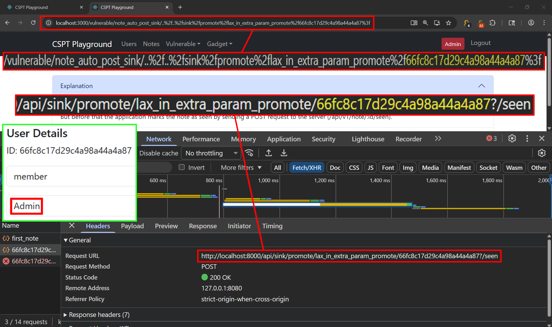Toggle the Socket filter
552x327 pixels.
tap(488, 168)
